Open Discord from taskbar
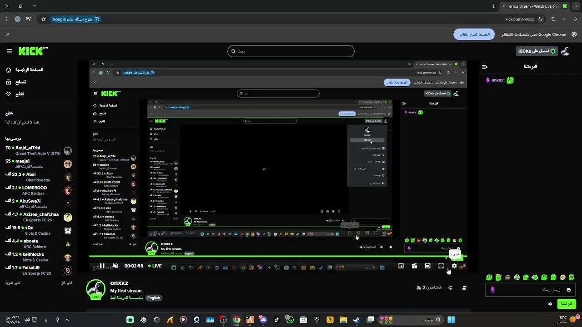This screenshot has height=327, width=582. click(263, 320)
